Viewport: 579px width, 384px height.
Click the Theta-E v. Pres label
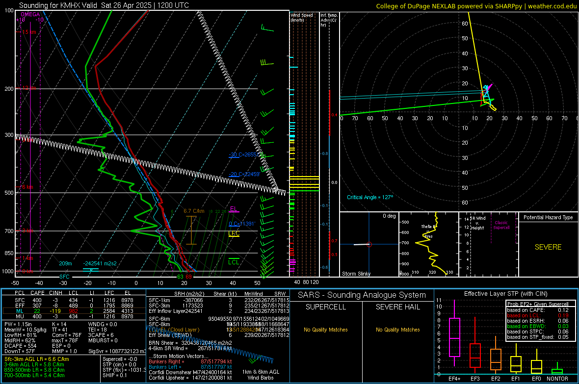click(x=428, y=231)
